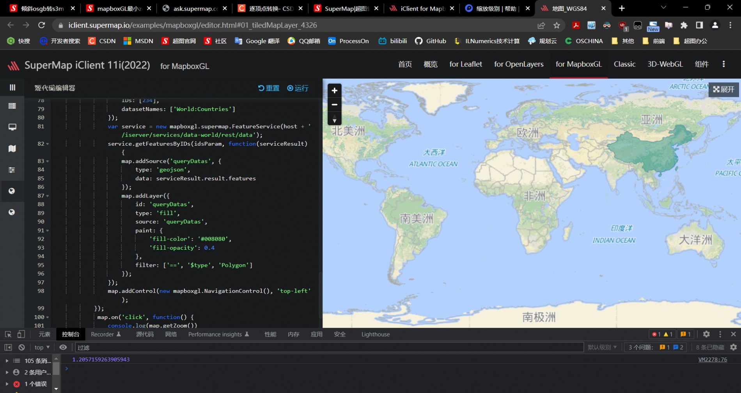741x393 pixels.
Task: Open the Classic nav item
Action: click(x=624, y=64)
